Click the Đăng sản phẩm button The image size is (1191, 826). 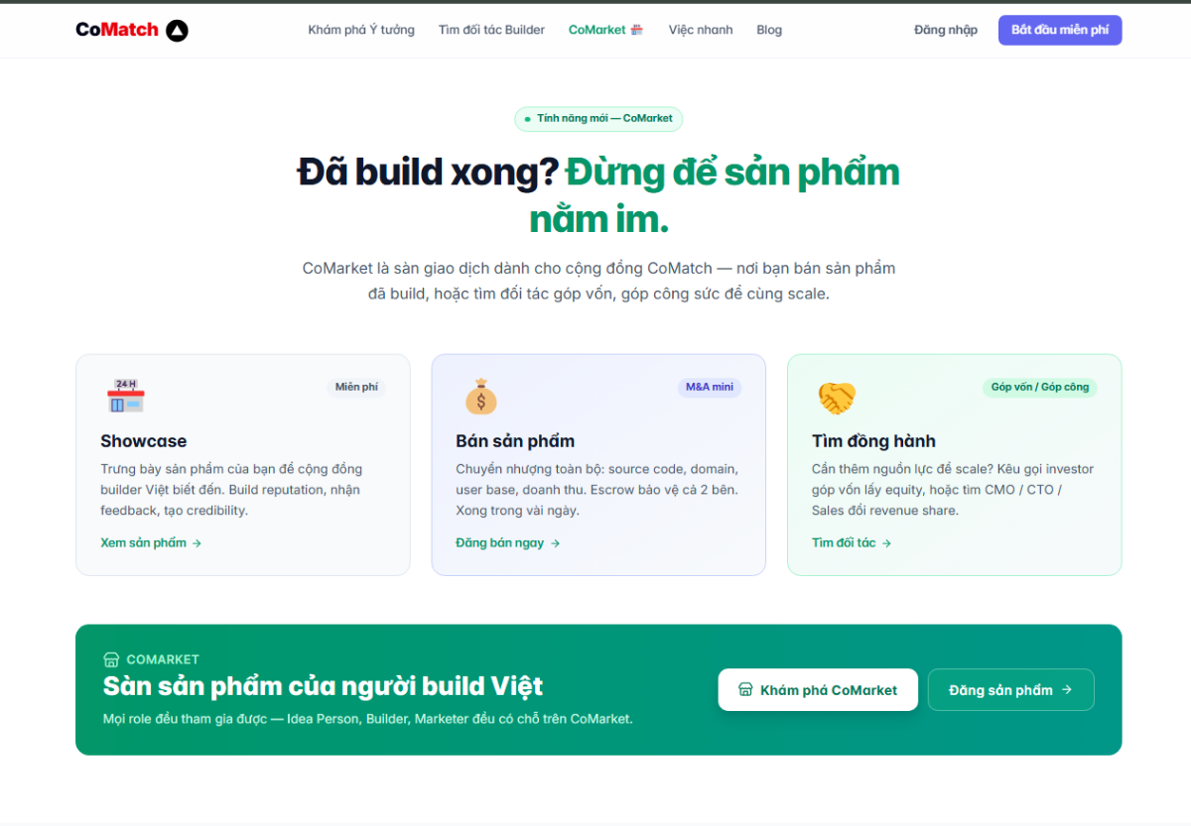point(1010,690)
